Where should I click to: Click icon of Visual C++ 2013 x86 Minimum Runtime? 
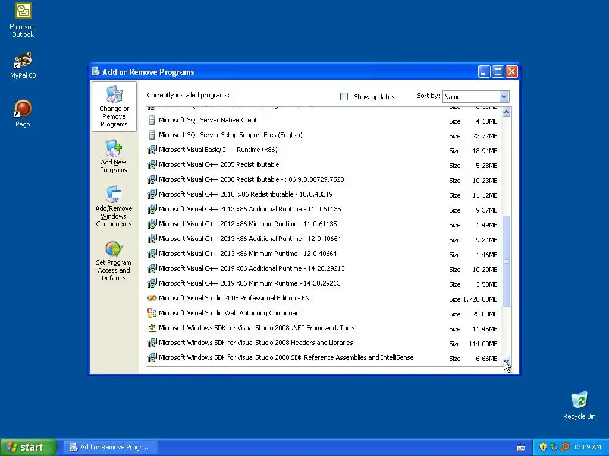tap(152, 254)
